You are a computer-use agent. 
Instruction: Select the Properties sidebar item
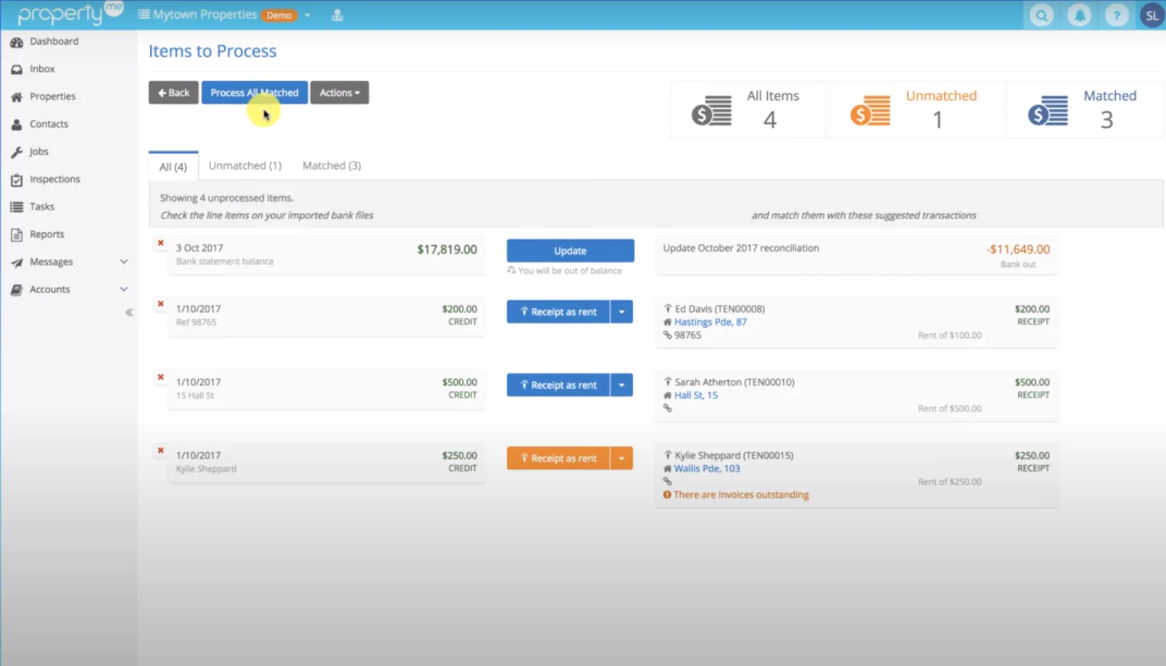point(52,96)
